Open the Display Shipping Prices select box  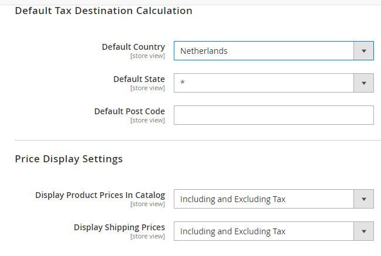(x=264, y=231)
